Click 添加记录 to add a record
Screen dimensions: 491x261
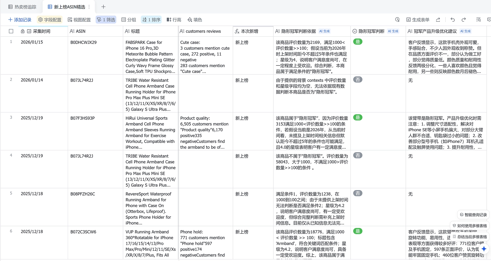[20, 19]
